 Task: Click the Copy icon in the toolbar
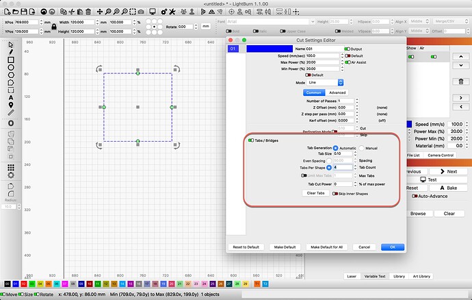[x=63, y=12]
